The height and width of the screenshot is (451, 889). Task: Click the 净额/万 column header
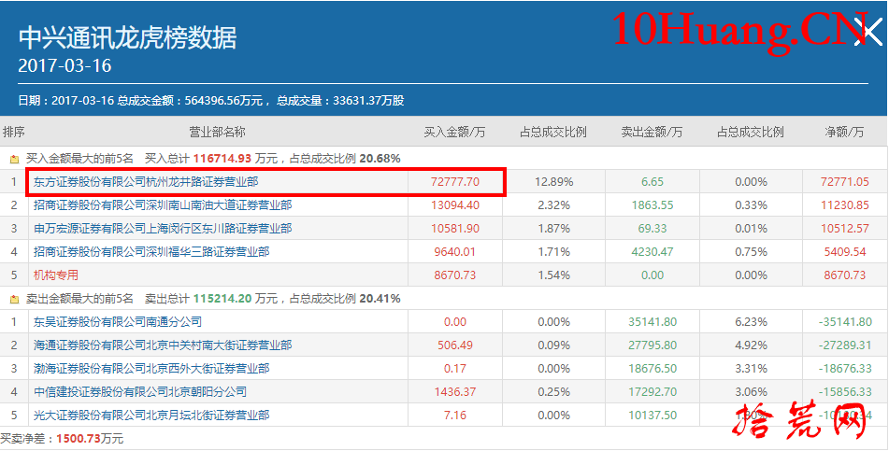click(844, 132)
